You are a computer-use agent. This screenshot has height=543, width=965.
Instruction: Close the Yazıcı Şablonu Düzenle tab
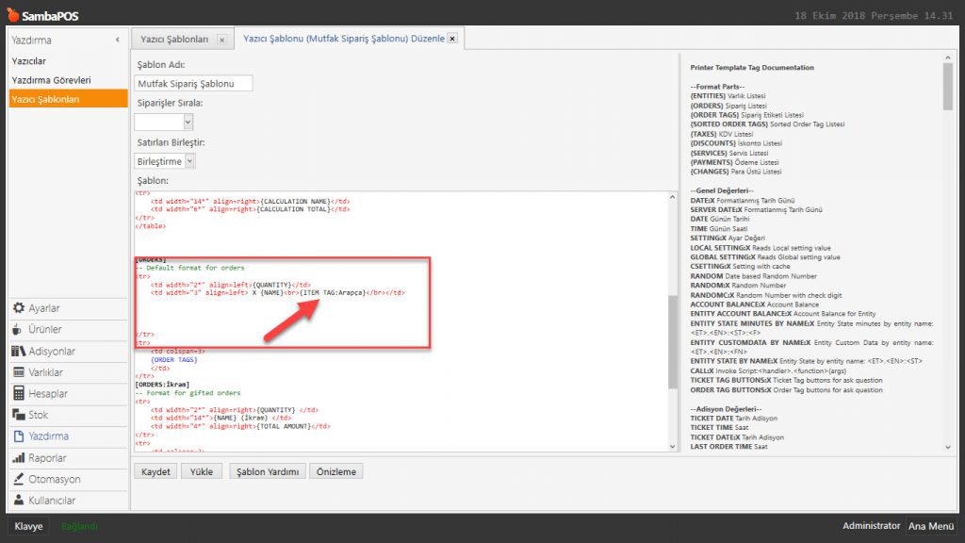point(452,39)
